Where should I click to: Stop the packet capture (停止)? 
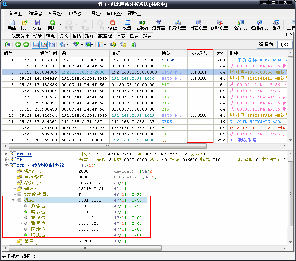click(112, 25)
